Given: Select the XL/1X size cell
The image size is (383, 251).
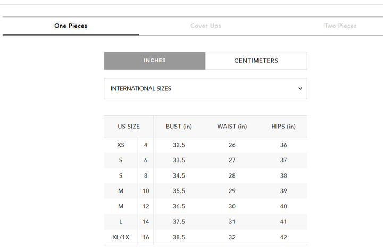Looking at the screenshot, I should pos(121,237).
